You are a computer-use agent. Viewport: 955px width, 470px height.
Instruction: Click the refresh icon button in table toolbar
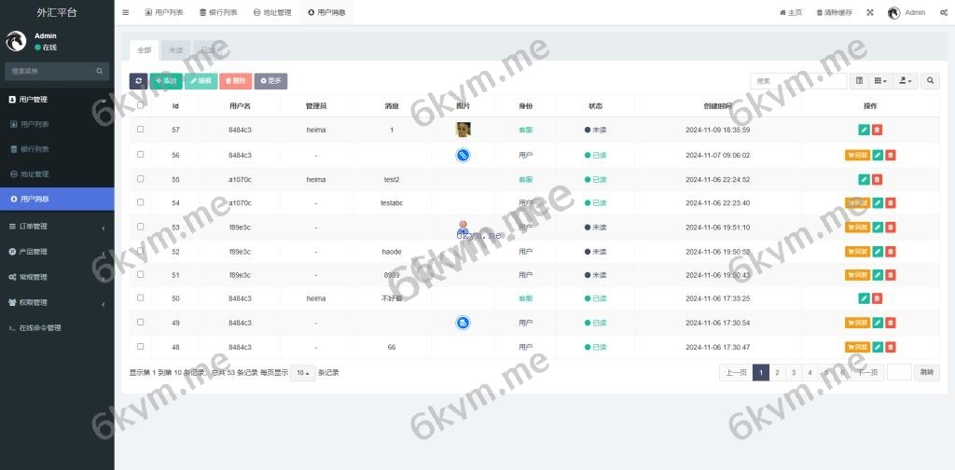tap(138, 81)
